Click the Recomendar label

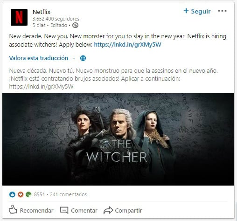coord(37,211)
